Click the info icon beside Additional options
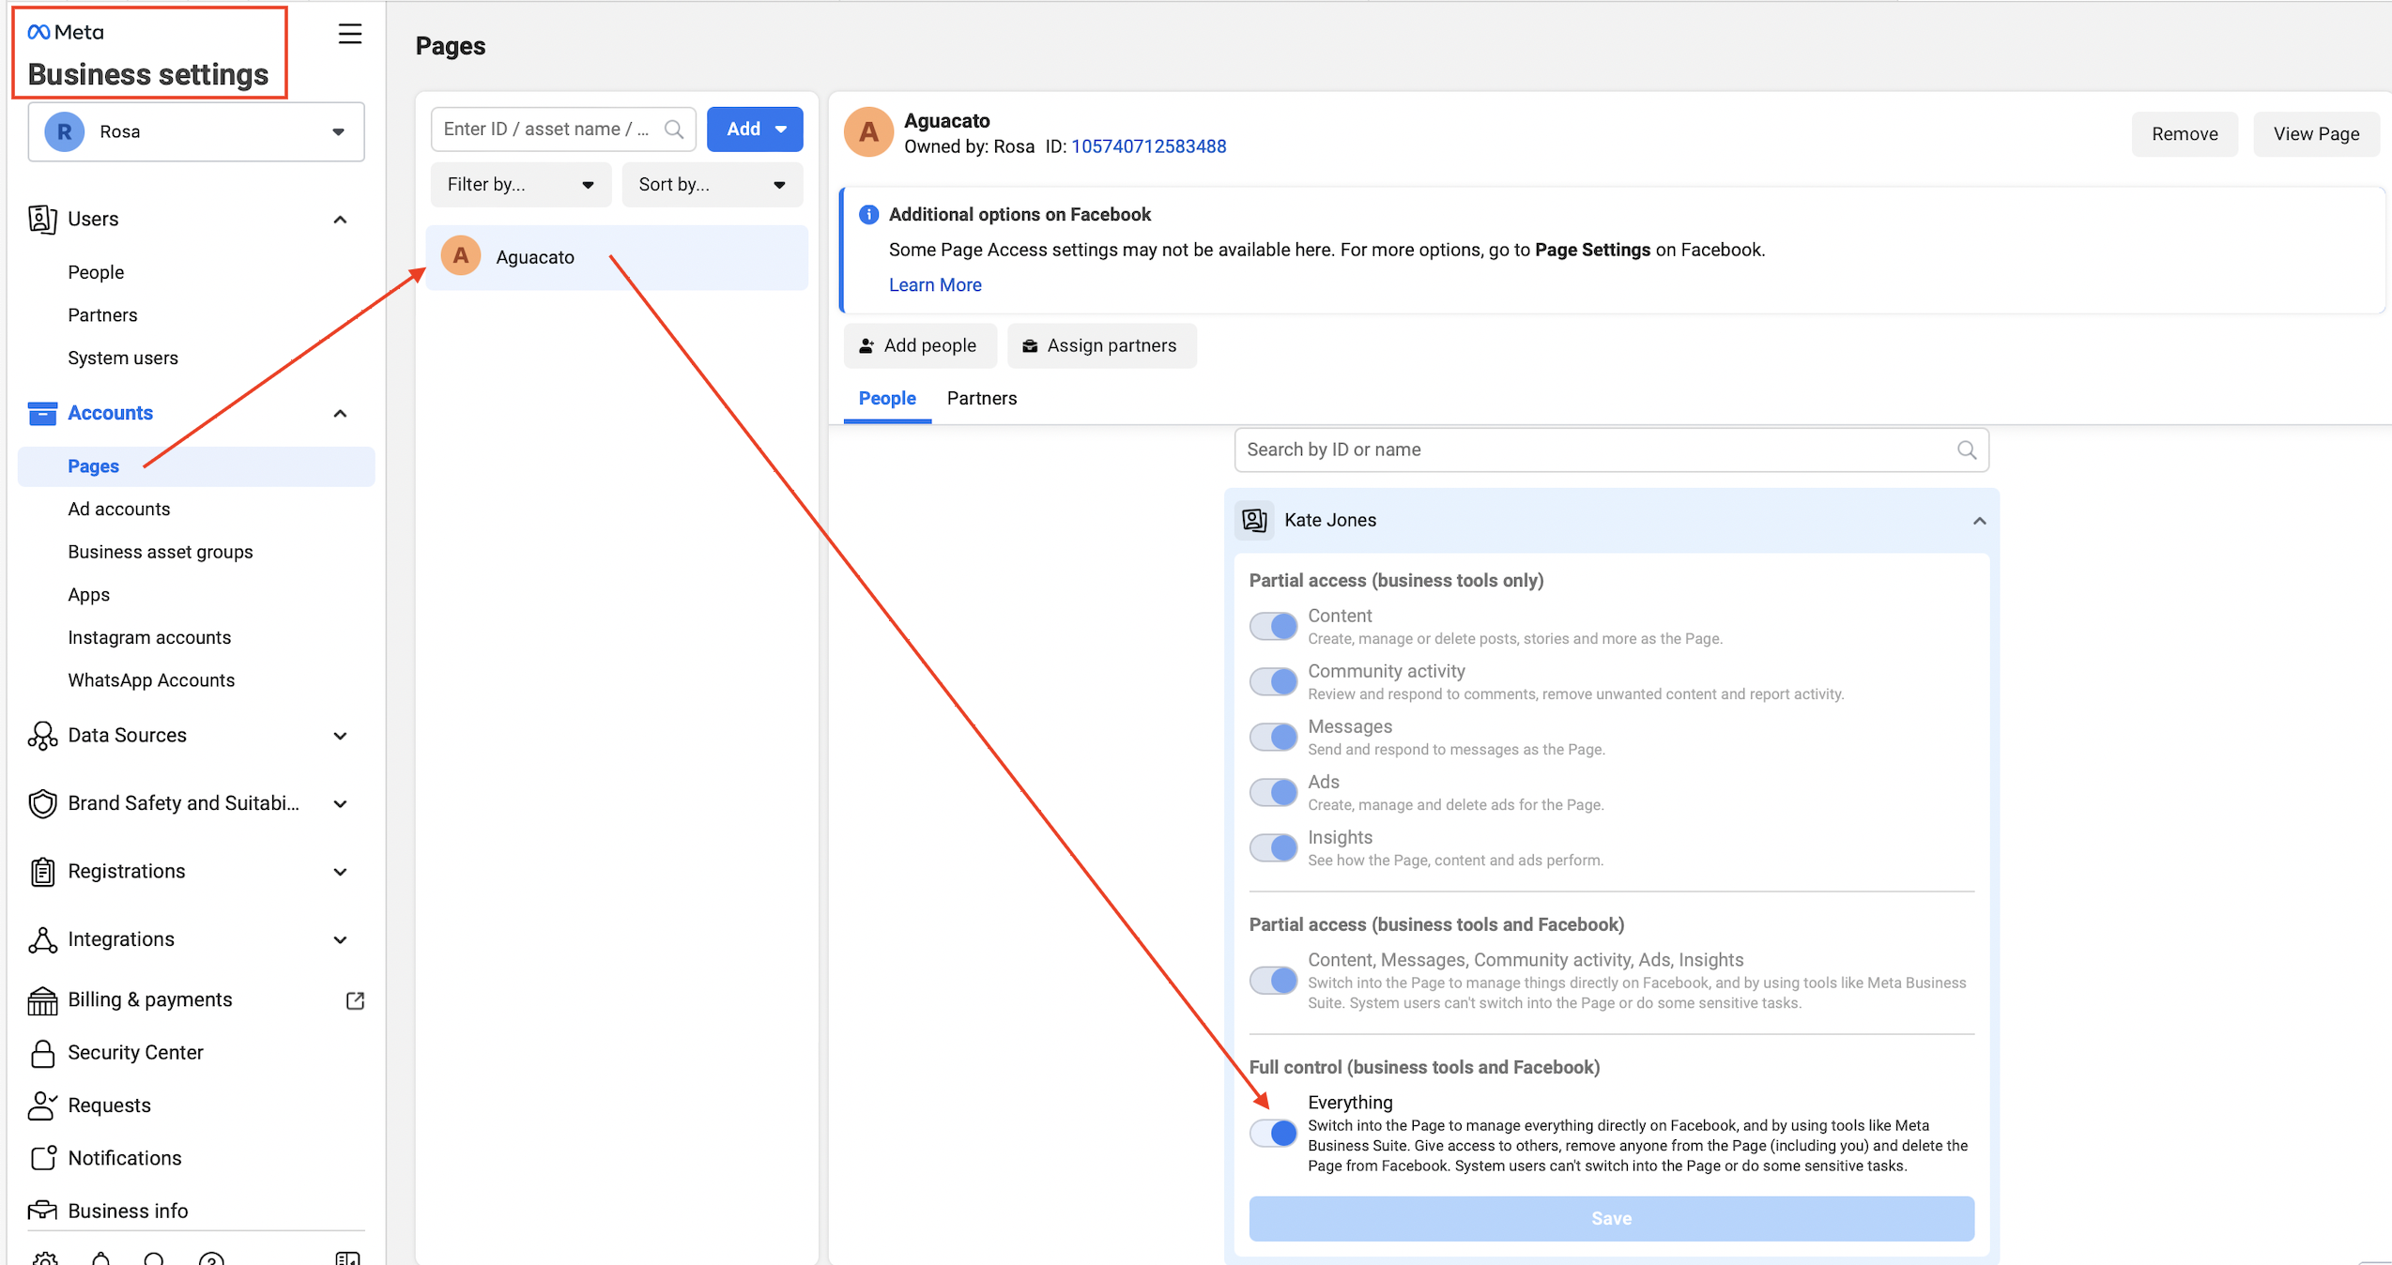Viewport: 2392px width, 1265px height. coord(868,215)
